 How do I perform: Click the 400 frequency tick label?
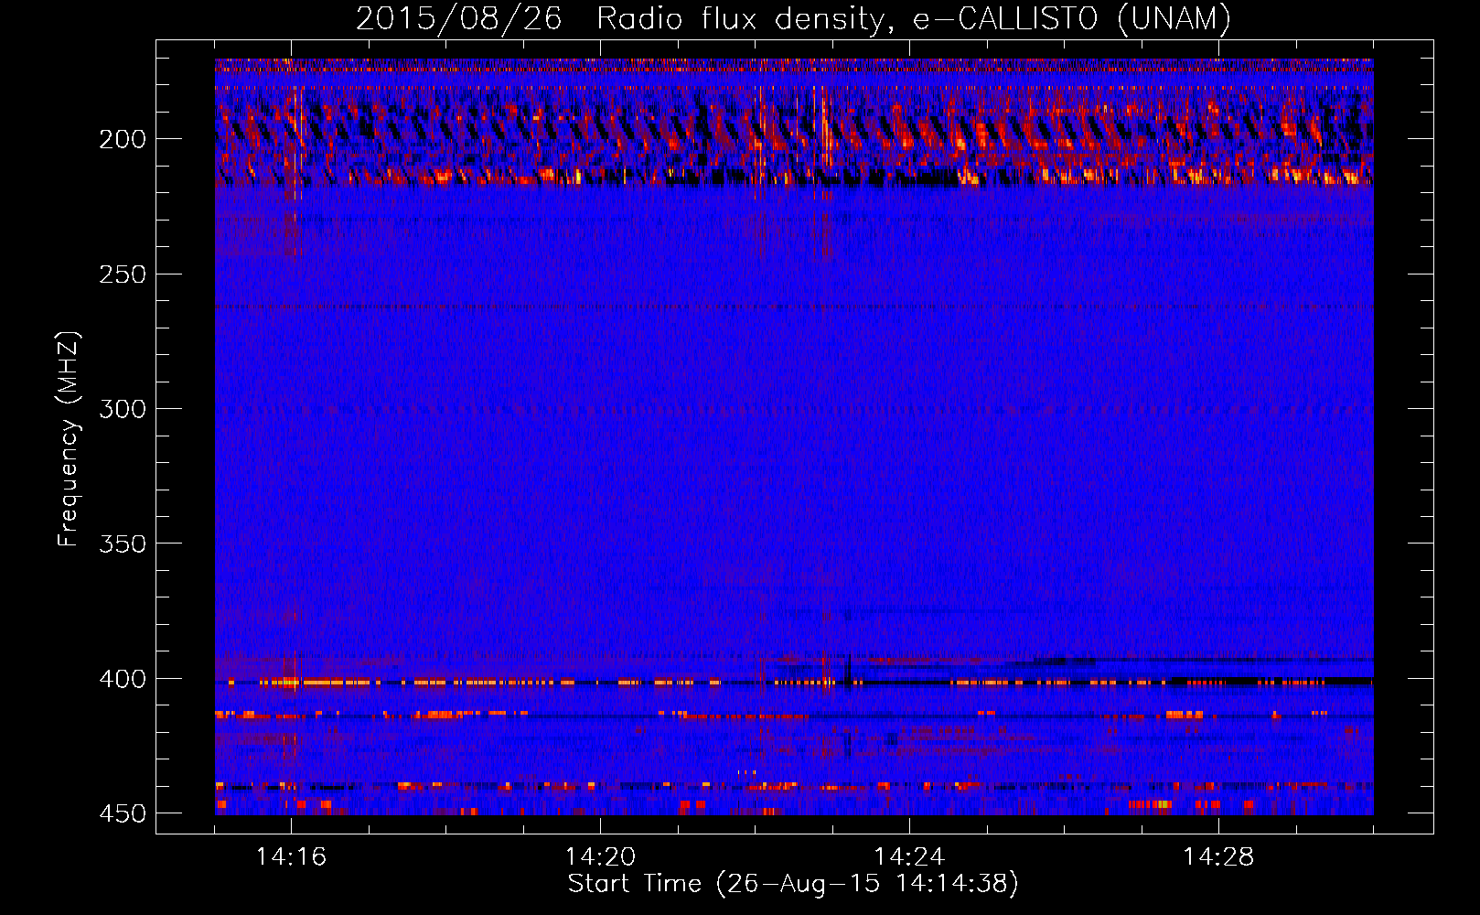tap(123, 679)
